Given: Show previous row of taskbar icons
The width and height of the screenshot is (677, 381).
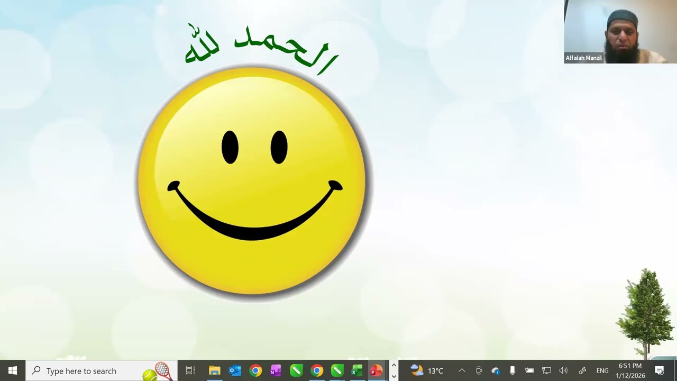Looking at the screenshot, I should pyautogui.click(x=394, y=366).
